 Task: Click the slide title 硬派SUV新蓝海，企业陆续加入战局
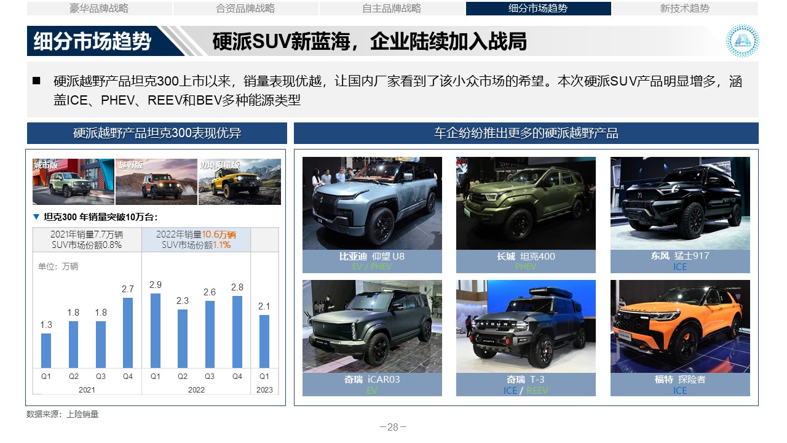pyautogui.click(x=370, y=41)
